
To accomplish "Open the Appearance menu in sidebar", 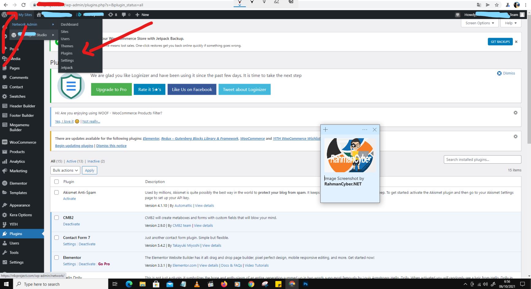I will (20, 205).
